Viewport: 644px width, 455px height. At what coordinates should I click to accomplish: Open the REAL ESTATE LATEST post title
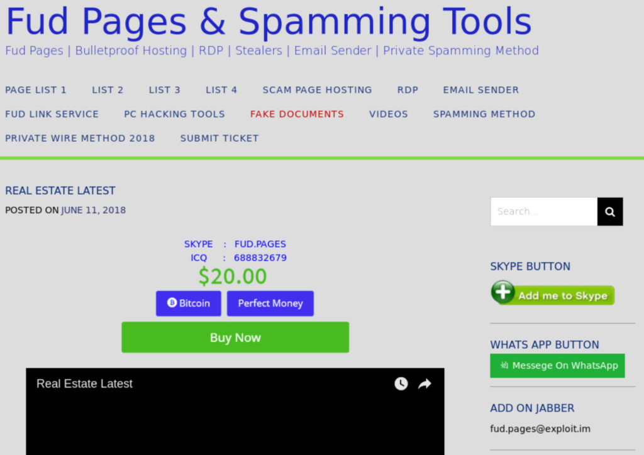(60, 191)
